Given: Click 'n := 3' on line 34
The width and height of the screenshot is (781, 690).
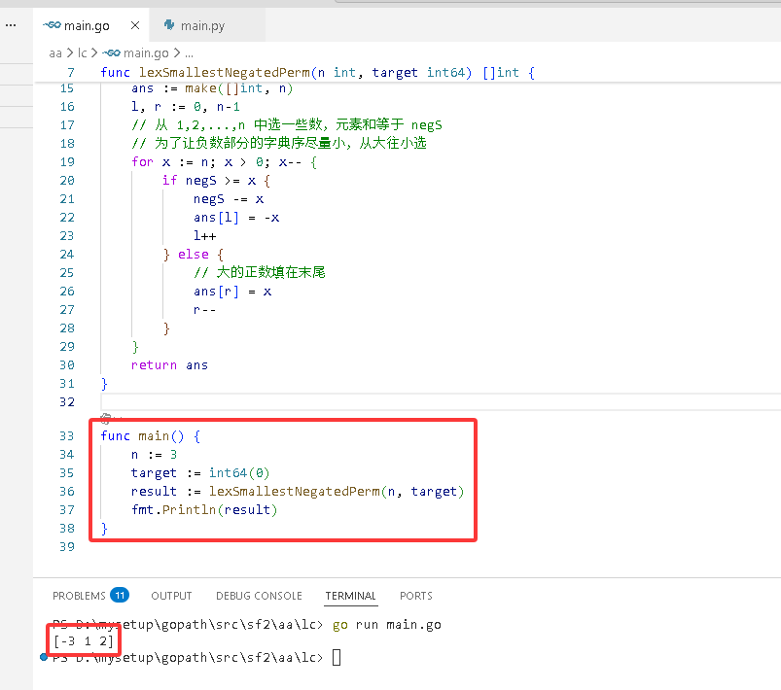Looking at the screenshot, I should pyautogui.click(x=154, y=455).
